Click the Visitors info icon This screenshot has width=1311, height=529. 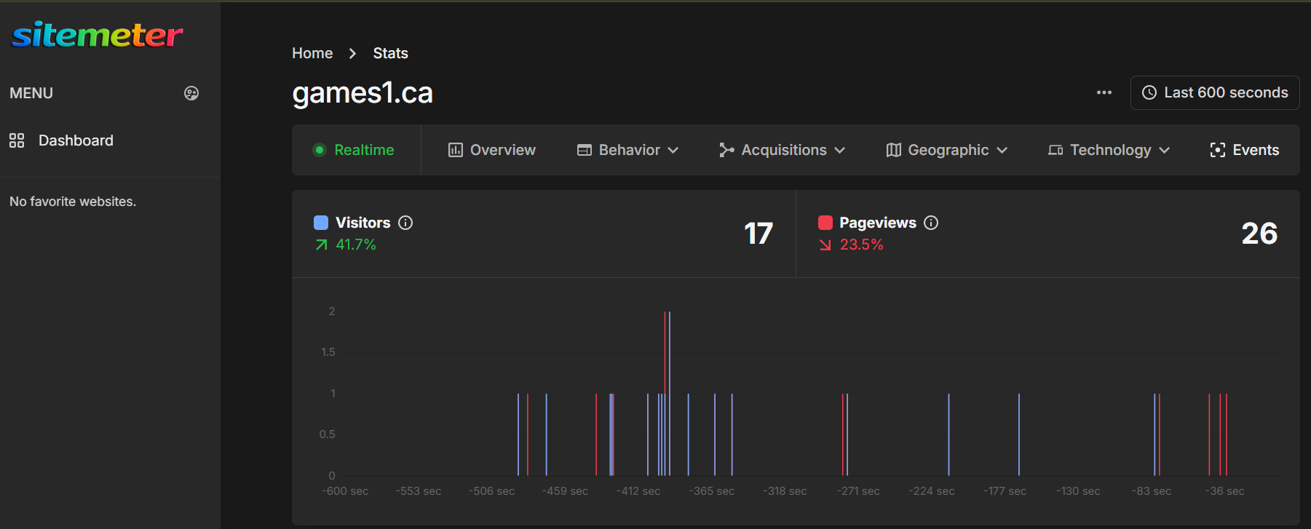click(x=405, y=223)
